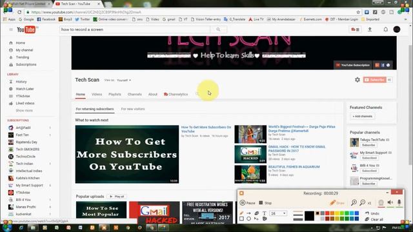Click the Add channels button
413x232 pixels.
tap(363, 116)
